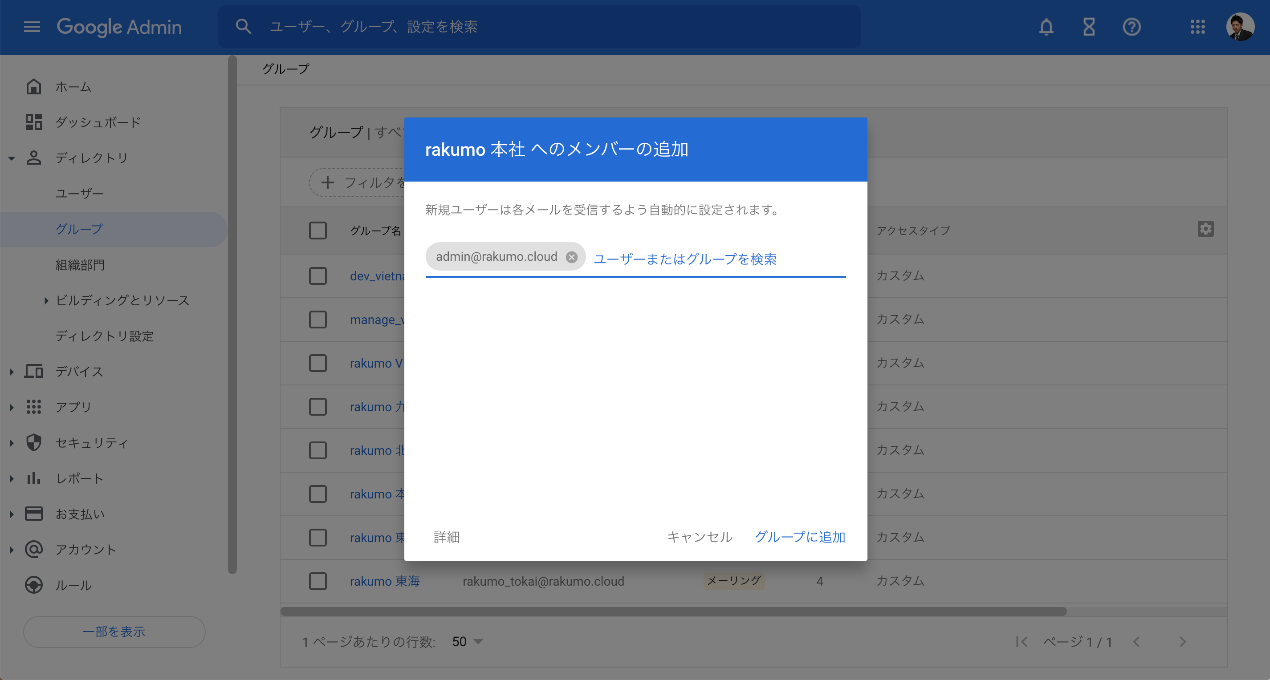Click the plus icon of the filter chip
The width and height of the screenshot is (1270, 680).
pyautogui.click(x=327, y=183)
